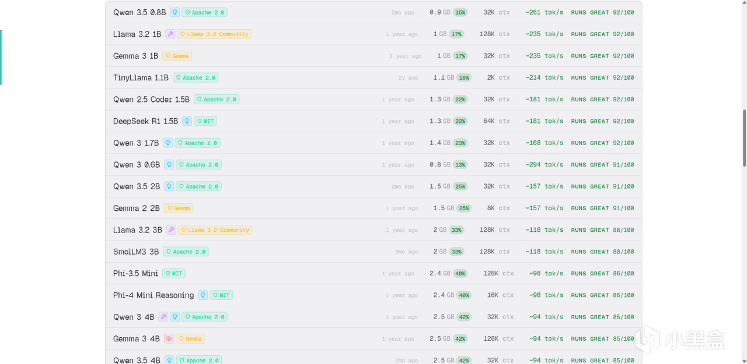Open the Llama 3.2 1B model entry

(373, 34)
